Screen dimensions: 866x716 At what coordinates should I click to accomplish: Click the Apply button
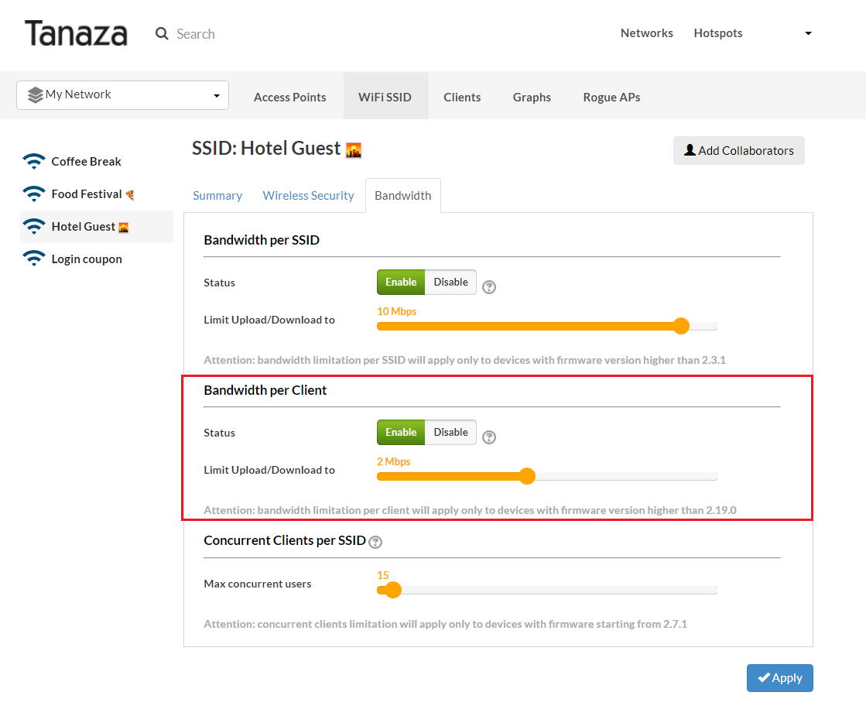tap(780, 678)
